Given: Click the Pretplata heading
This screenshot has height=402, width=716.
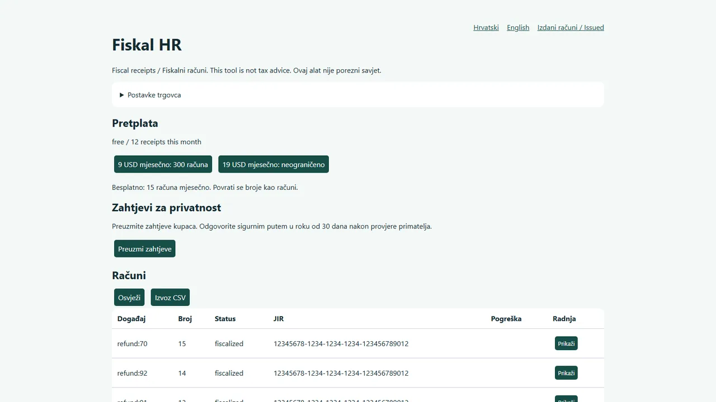Looking at the screenshot, I should pos(135,123).
